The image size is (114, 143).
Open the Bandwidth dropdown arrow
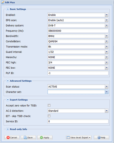(107, 36)
